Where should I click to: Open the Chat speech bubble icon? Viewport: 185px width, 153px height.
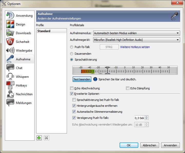pyautogui.click(x=10, y=68)
